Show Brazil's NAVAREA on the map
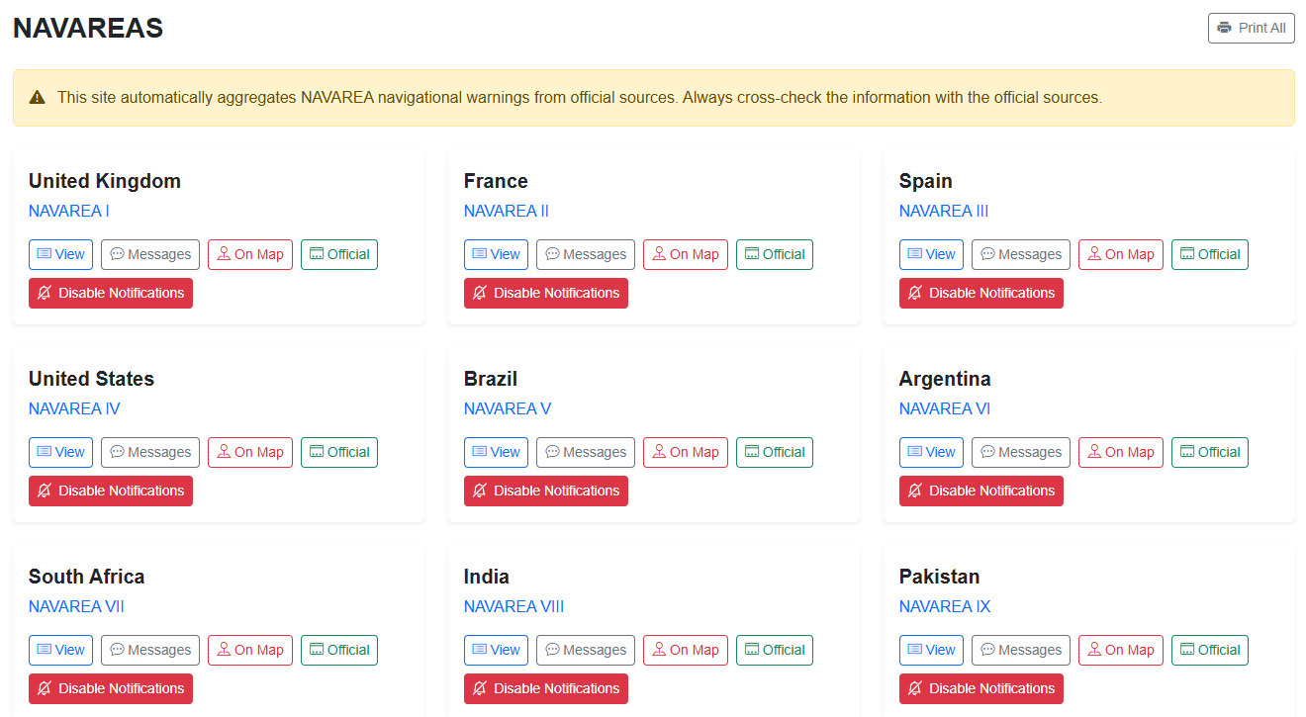 pos(686,452)
